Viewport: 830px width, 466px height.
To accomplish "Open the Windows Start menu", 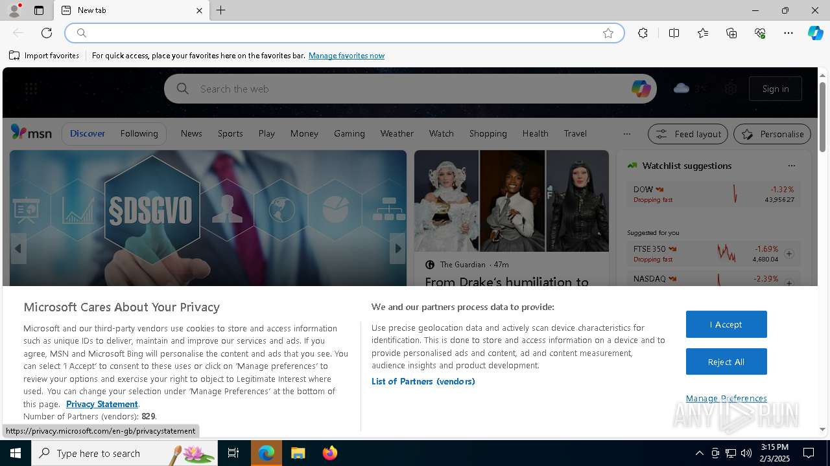I will [16, 453].
